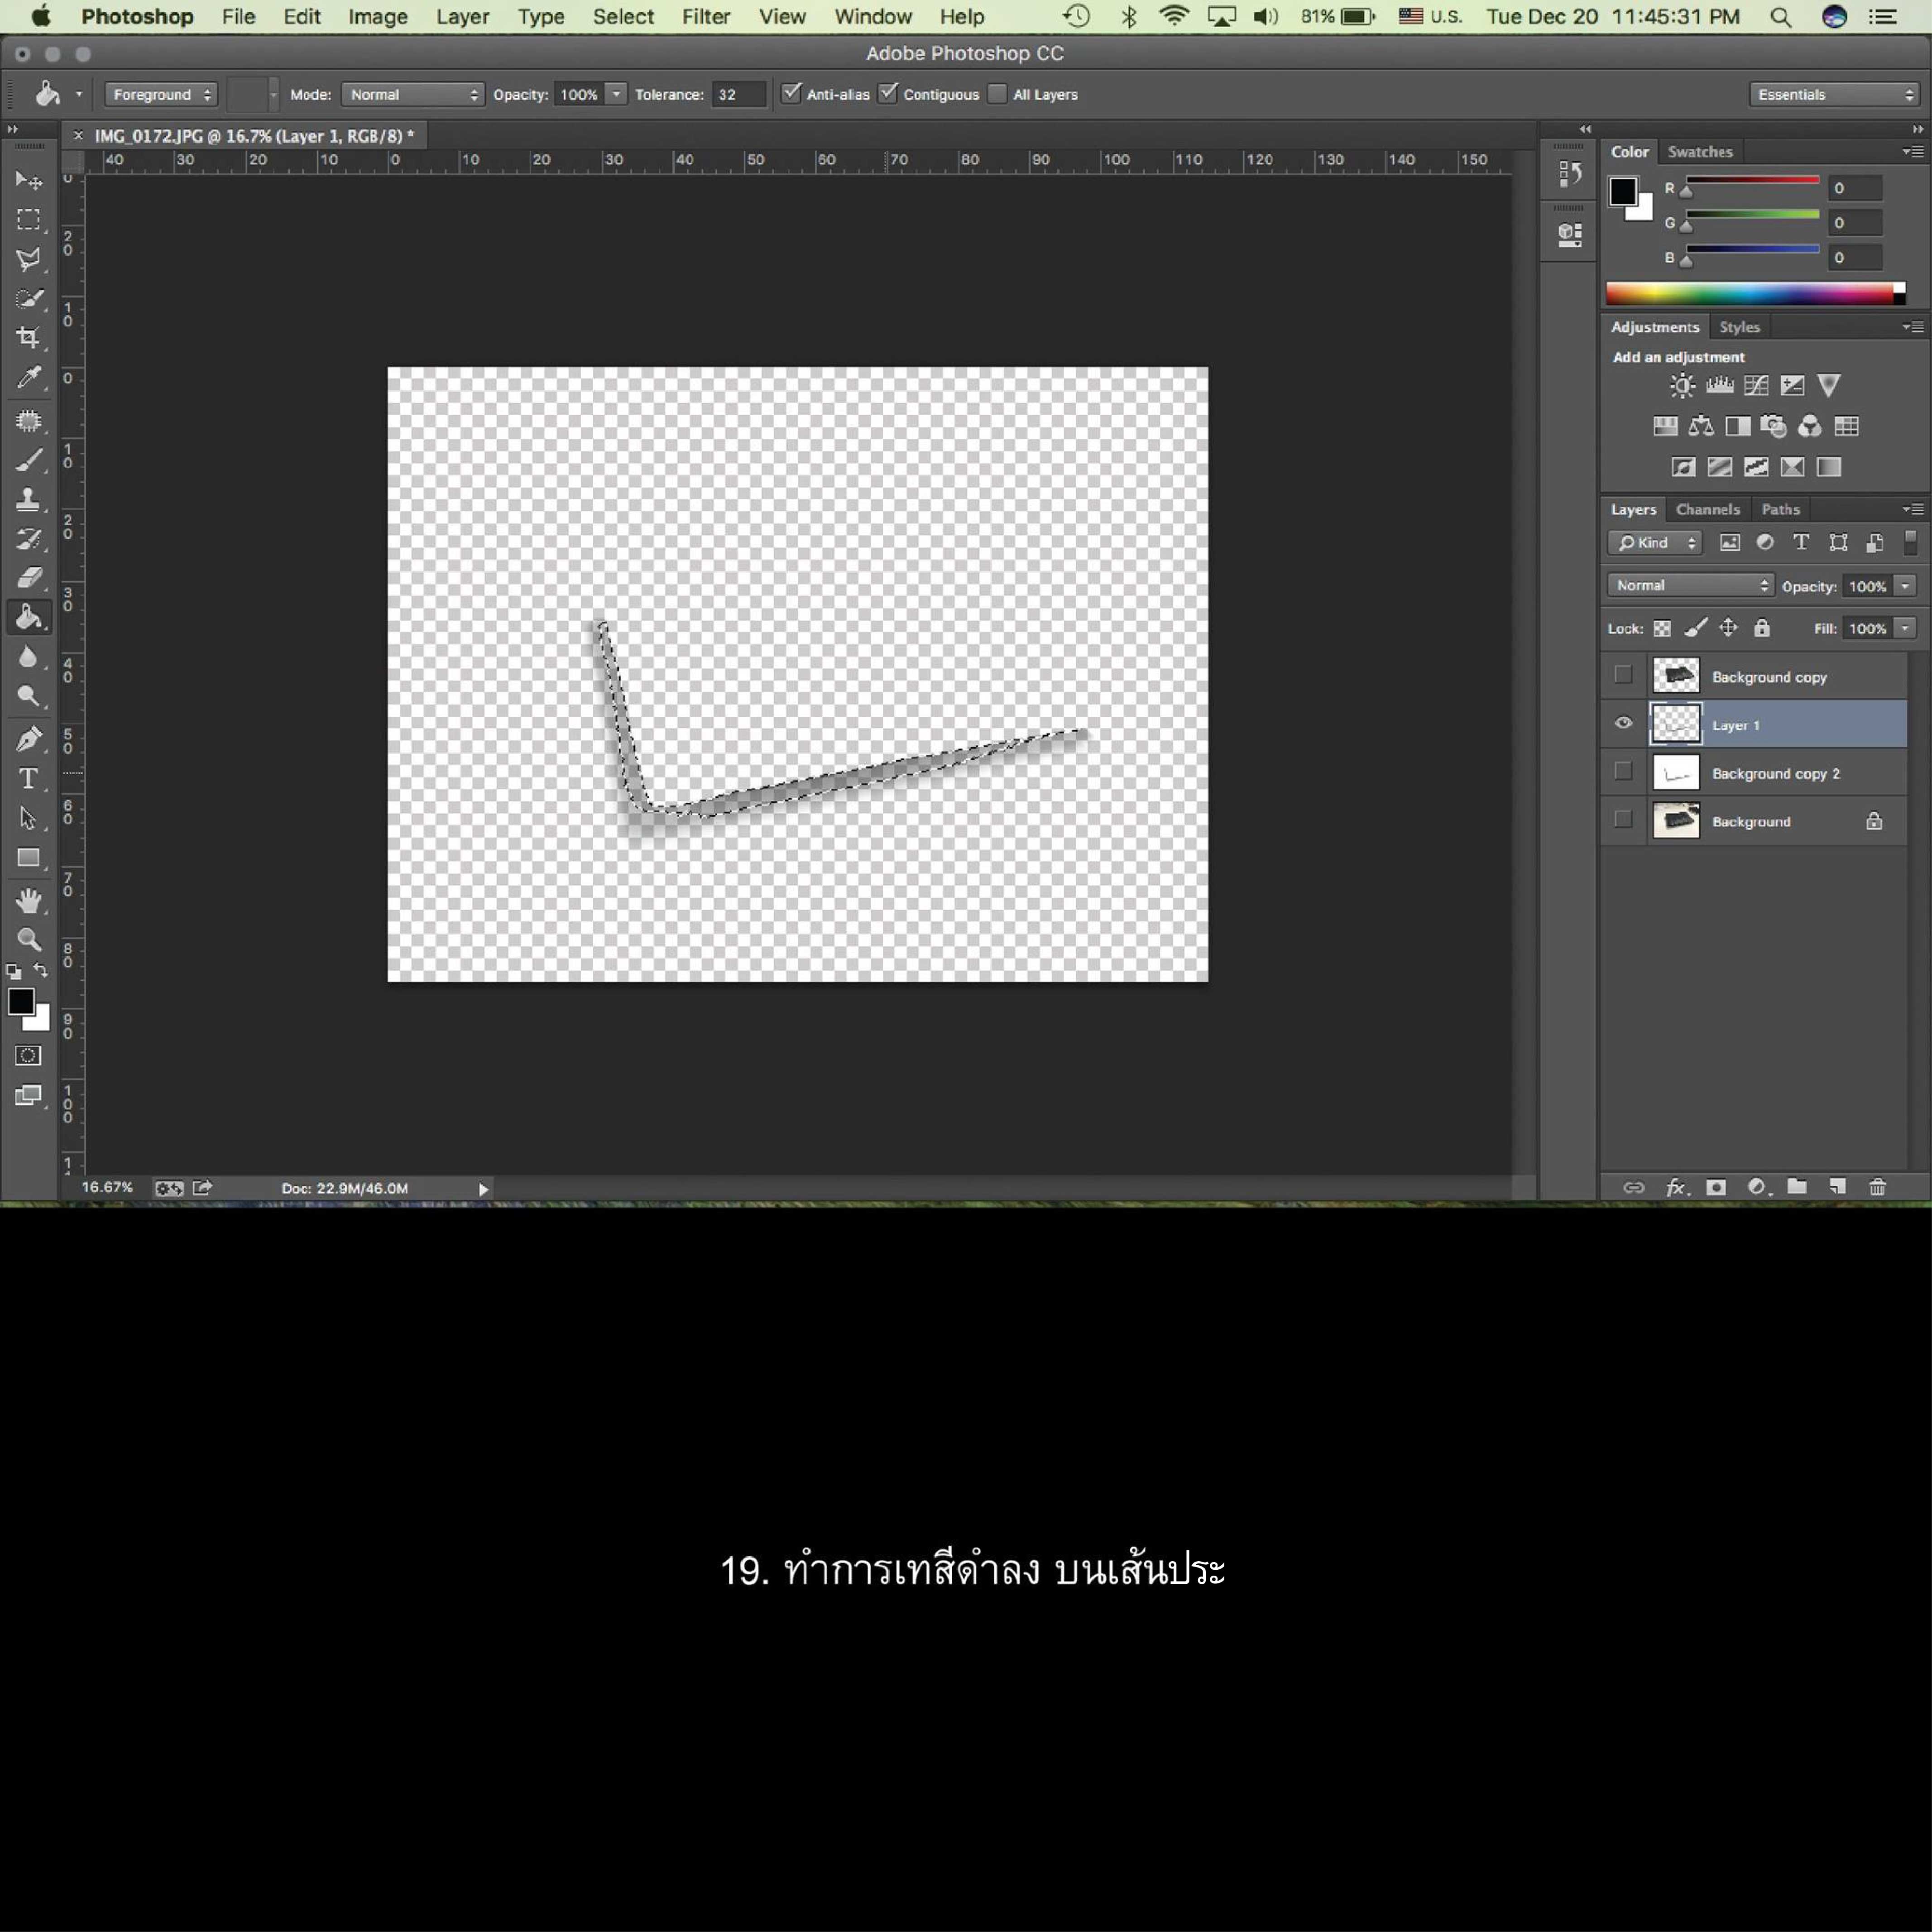1932x1932 pixels.
Task: Select the Quick Selection tool
Action: [x=28, y=299]
